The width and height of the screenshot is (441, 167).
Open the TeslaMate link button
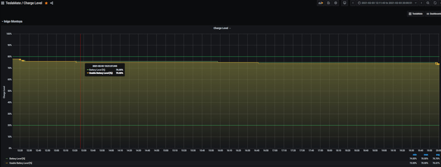pyautogui.click(x=415, y=14)
